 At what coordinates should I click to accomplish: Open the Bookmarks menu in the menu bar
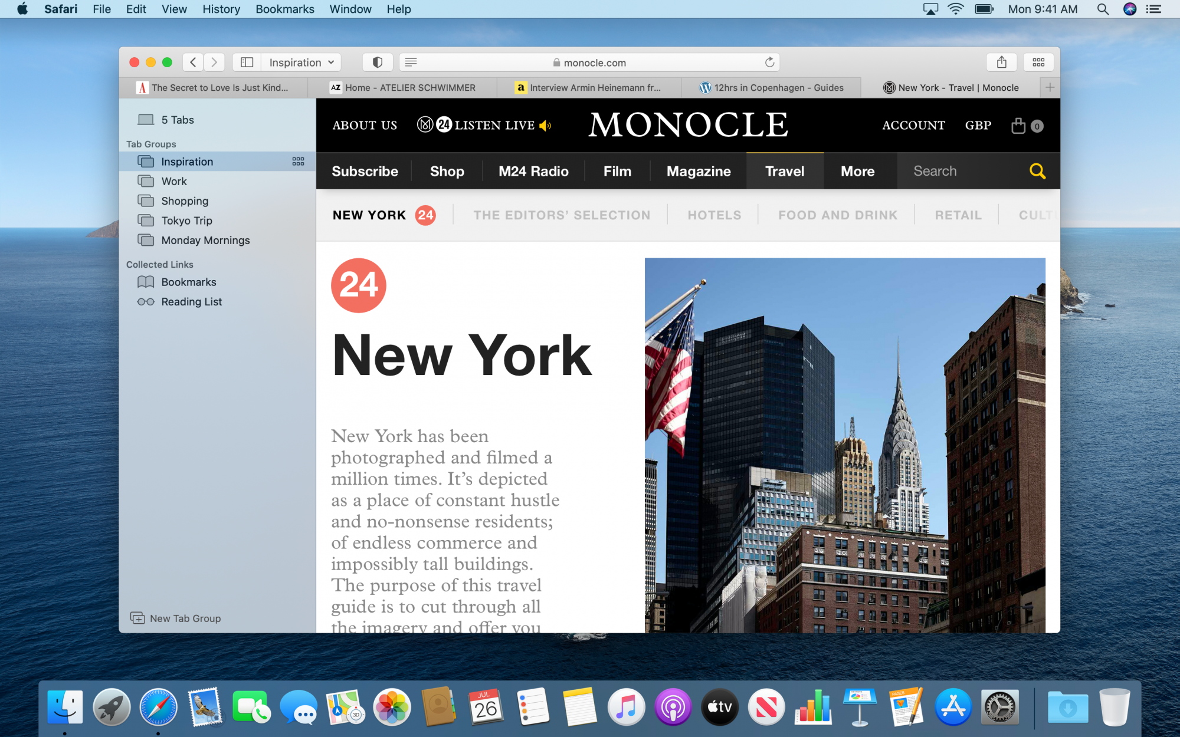coord(284,9)
